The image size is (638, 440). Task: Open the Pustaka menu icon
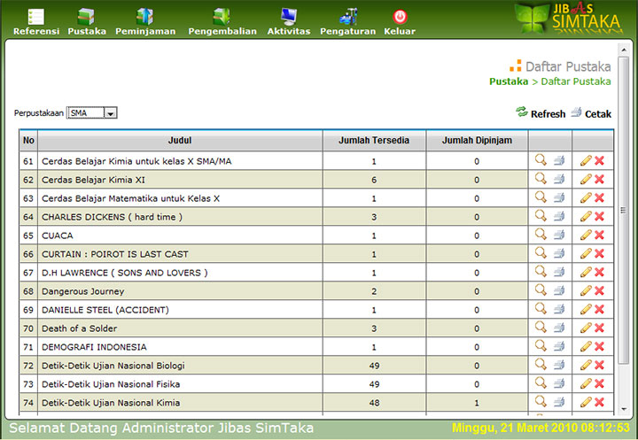pos(86,17)
